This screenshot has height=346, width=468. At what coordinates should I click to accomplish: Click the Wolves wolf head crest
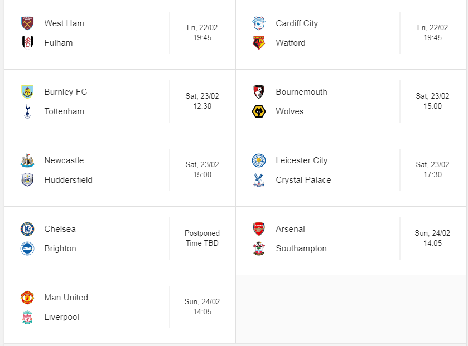[x=258, y=111]
